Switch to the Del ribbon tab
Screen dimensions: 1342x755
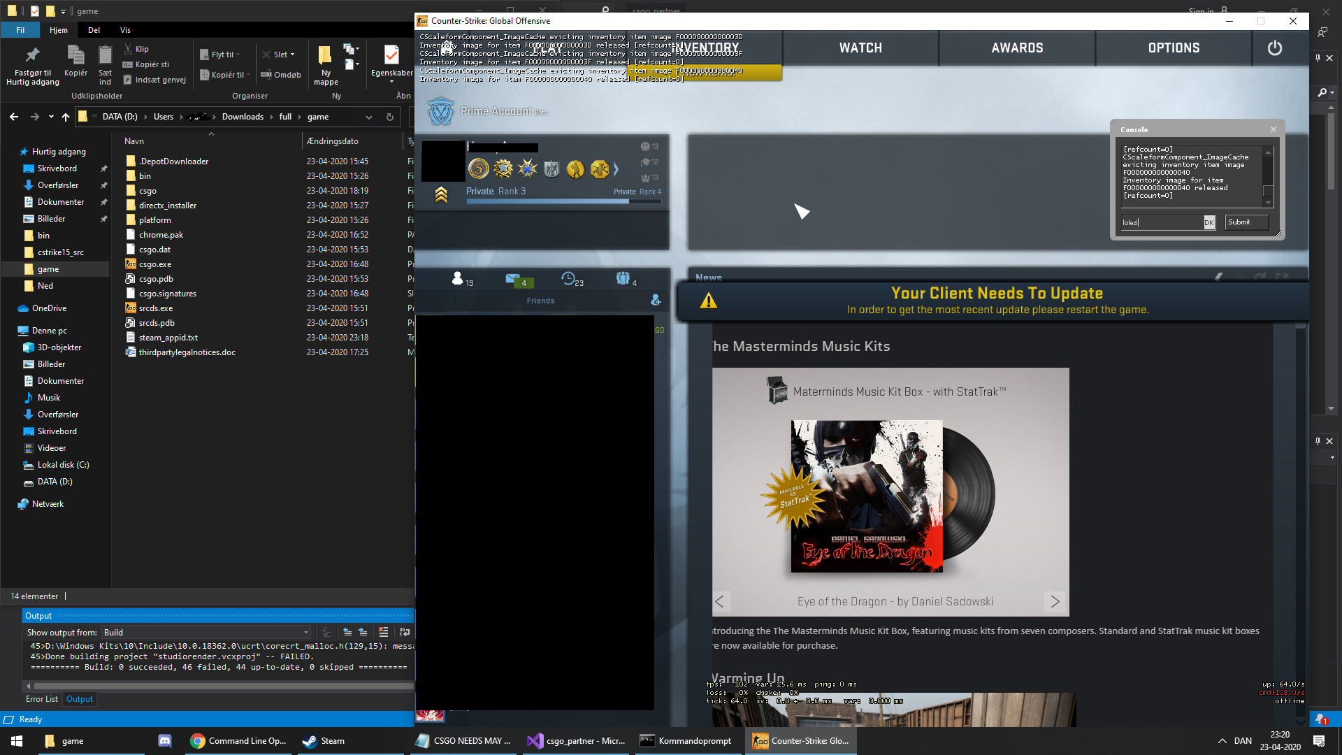(94, 30)
